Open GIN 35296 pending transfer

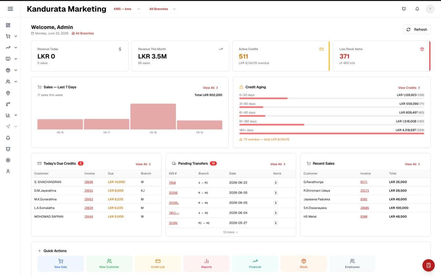[173, 223]
